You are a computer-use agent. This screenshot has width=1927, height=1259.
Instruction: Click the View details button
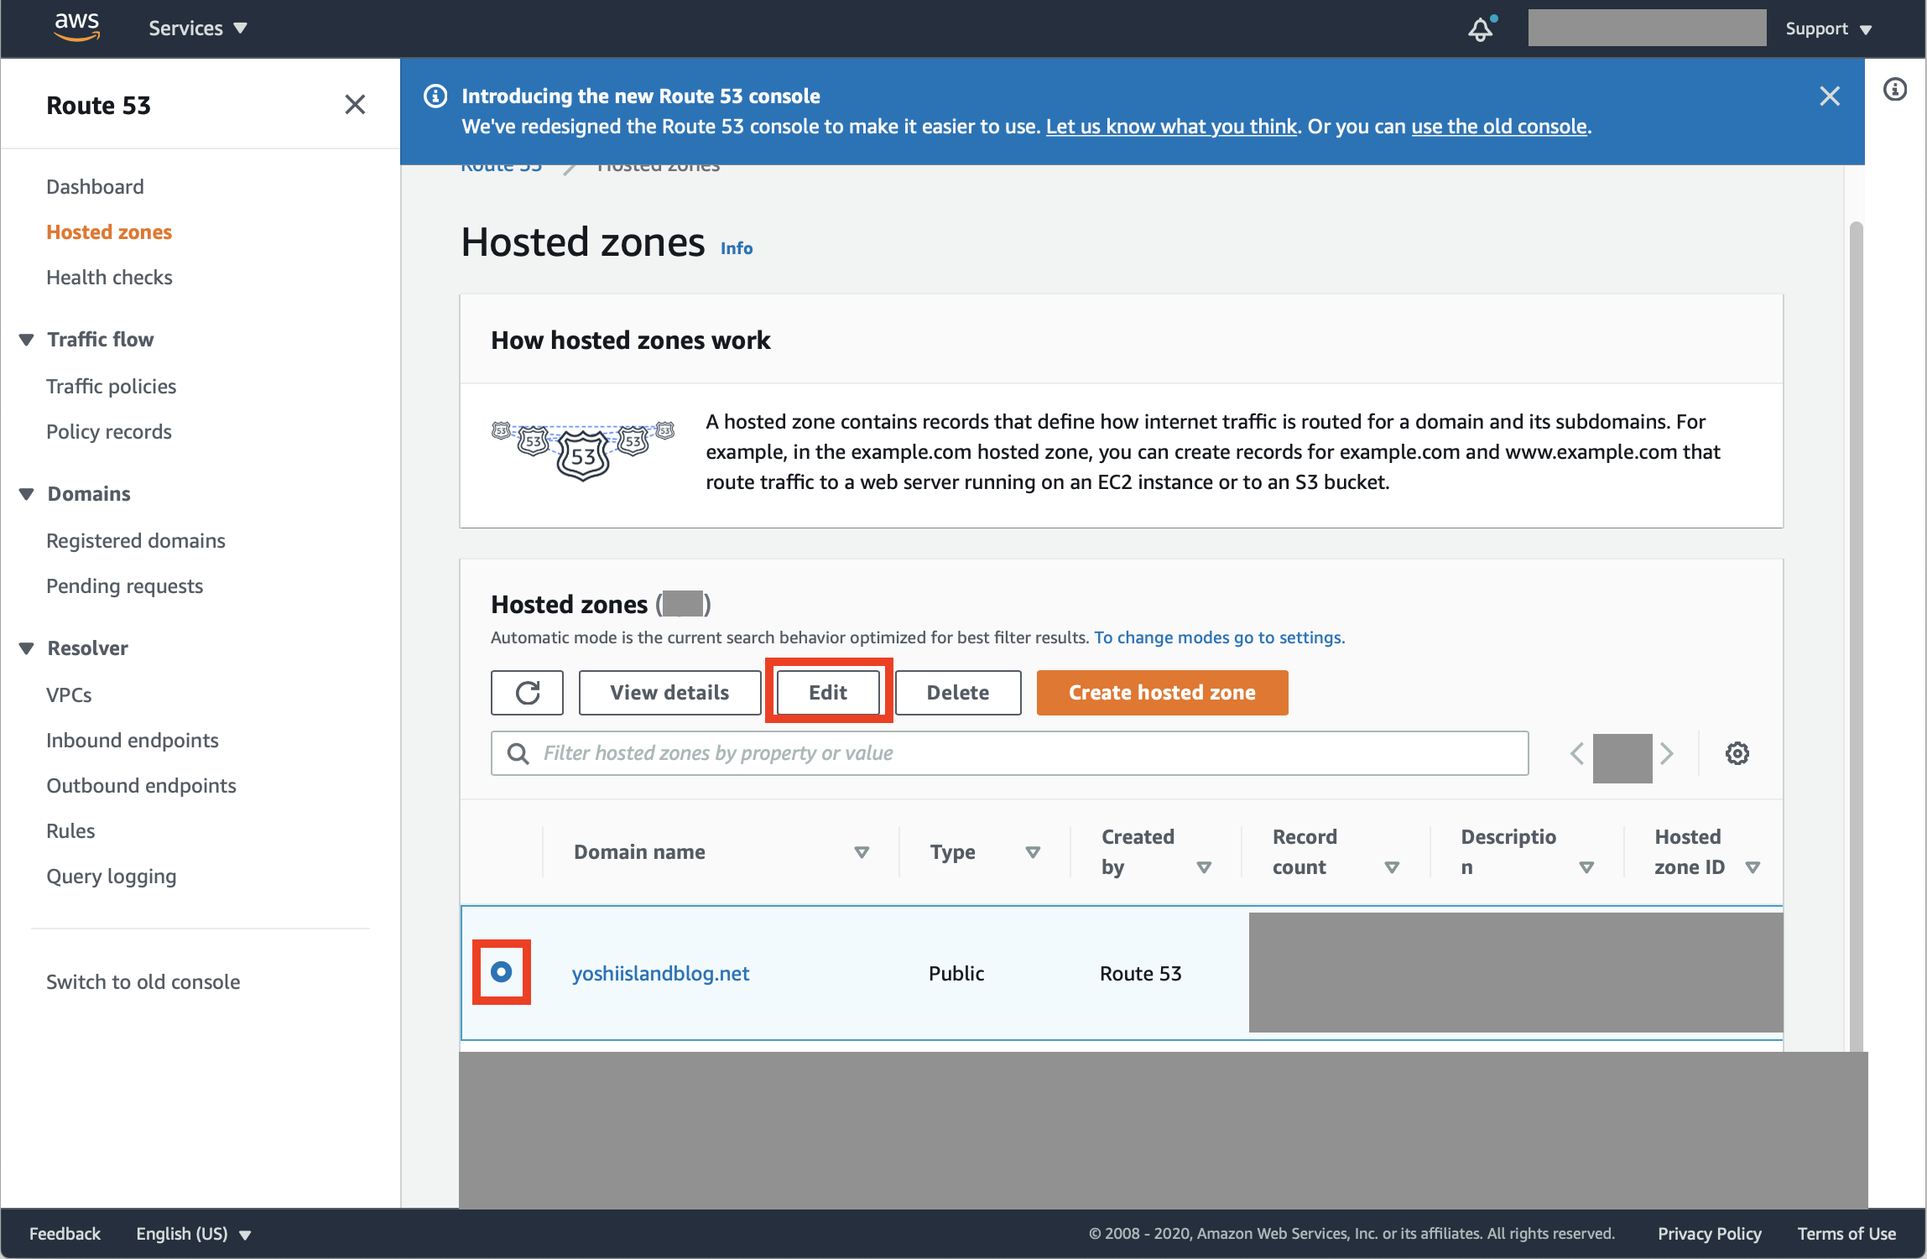click(669, 693)
